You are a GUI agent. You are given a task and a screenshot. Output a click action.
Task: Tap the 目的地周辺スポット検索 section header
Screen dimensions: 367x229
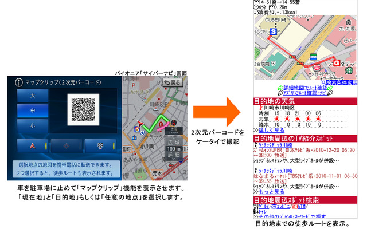(x=305, y=200)
